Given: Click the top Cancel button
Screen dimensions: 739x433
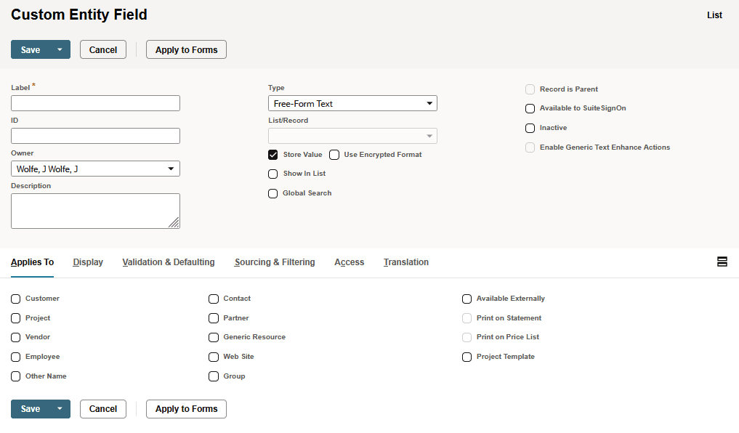Looking at the screenshot, I should [102, 49].
